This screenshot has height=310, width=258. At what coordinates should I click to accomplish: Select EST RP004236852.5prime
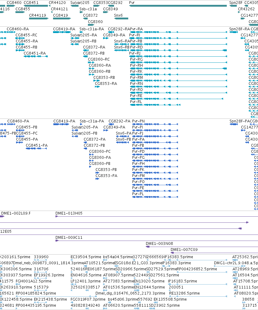[197, 269]
